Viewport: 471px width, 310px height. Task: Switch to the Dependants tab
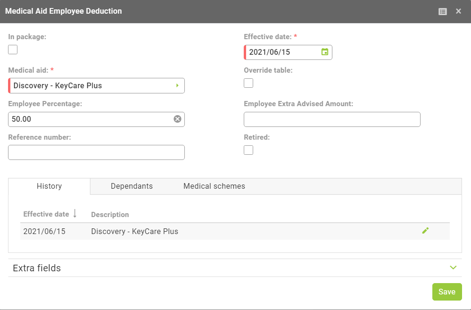pos(132,186)
